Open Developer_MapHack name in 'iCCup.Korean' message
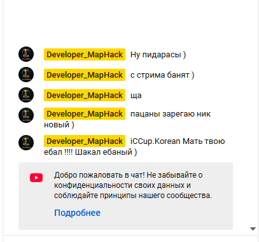The height and width of the screenshot is (242, 259). coord(85,141)
